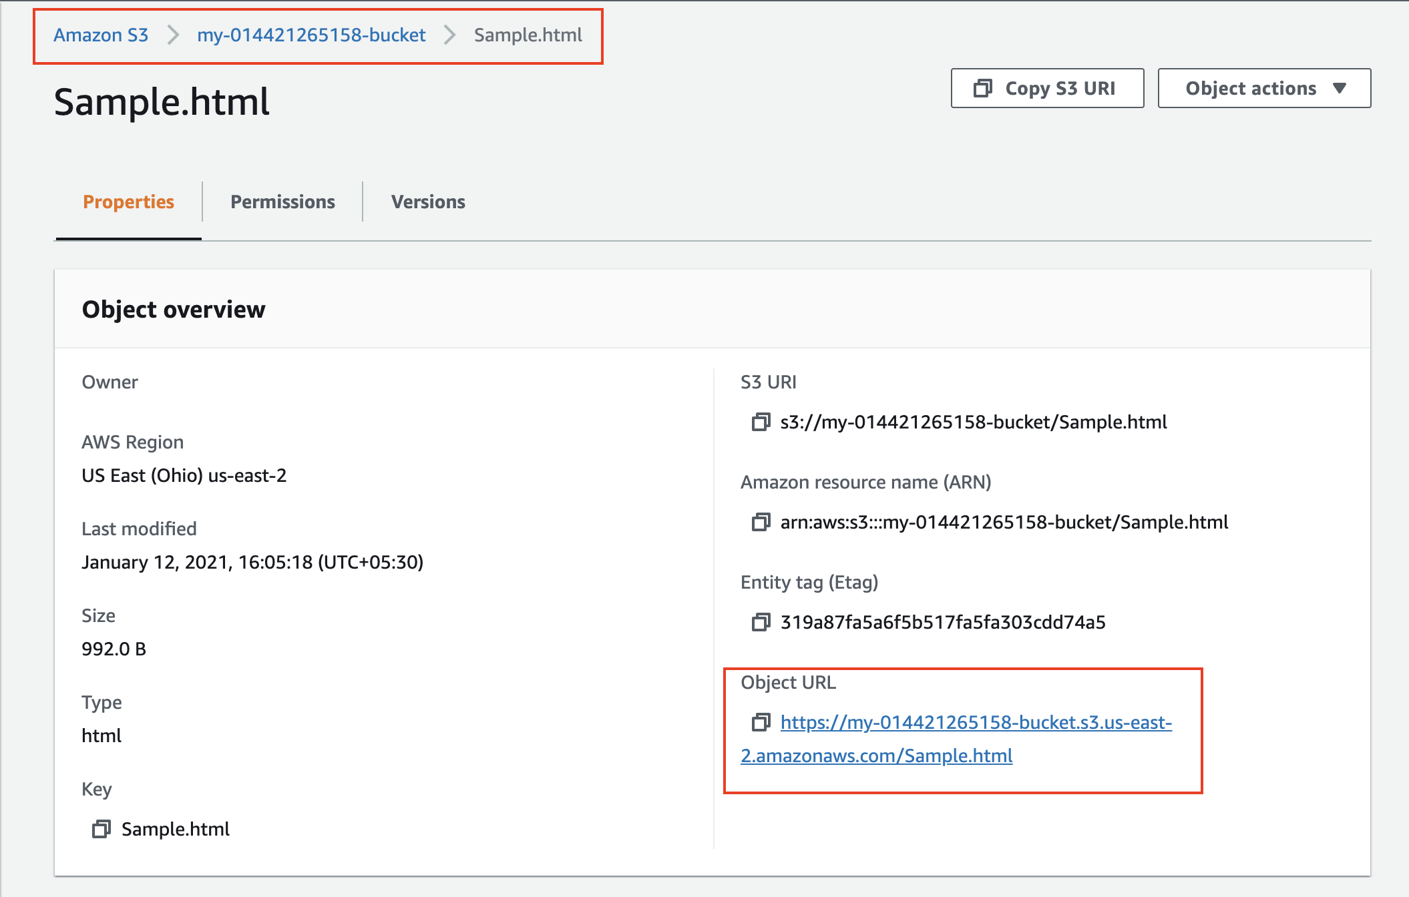
Task: Open my-014421265158-bucket breadcrumb link
Action: [311, 35]
